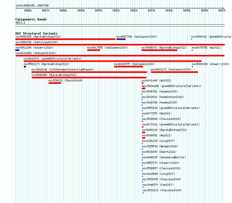Click nsv3538305 (Chaisson2019) label

pyautogui.click(x=162, y=179)
